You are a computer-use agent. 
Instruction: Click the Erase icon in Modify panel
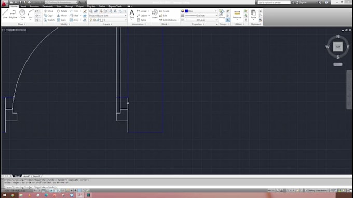[85, 11]
